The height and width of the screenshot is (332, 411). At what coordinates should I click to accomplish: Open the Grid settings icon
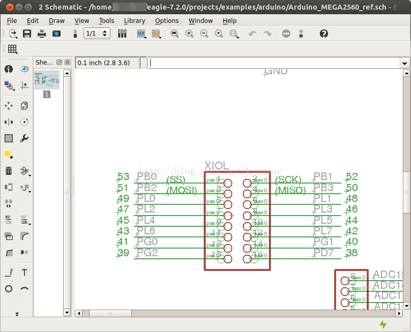(12, 49)
